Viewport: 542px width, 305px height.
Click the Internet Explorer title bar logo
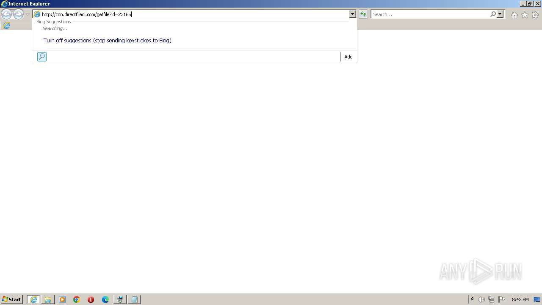(x=4, y=4)
